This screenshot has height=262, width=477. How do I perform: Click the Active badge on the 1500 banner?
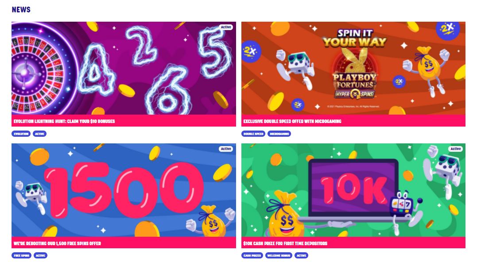coord(226,149)
